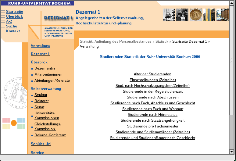Open the Suche link in top navigation
The height and width of the screenshot is (161, 236).
click(x=11, y=26)
